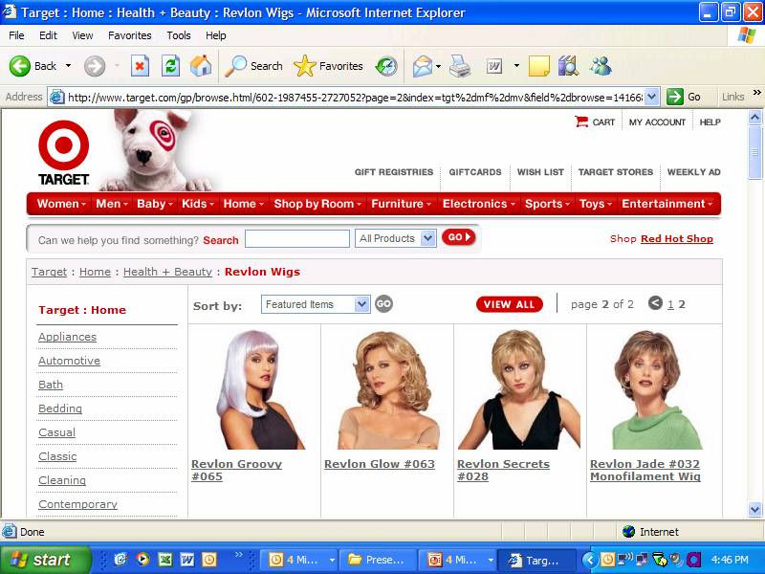Open Outlook quick launch icon

pos(209,559)
